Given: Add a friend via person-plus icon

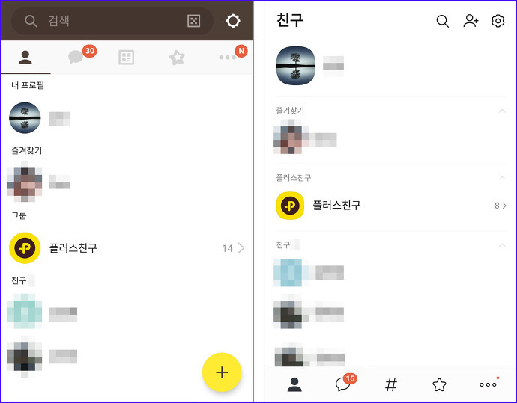Looking at the screenshot, I should click(471, 21).
